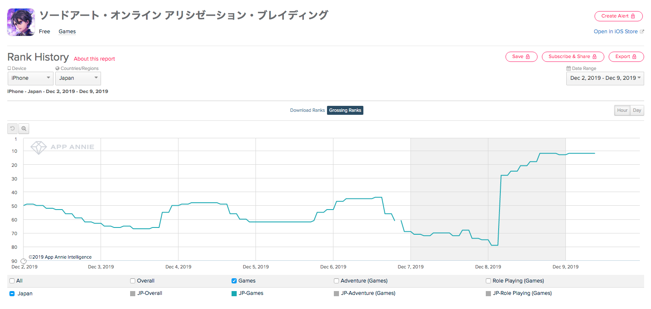Click the Create Alert button

[x=618, y=16]
